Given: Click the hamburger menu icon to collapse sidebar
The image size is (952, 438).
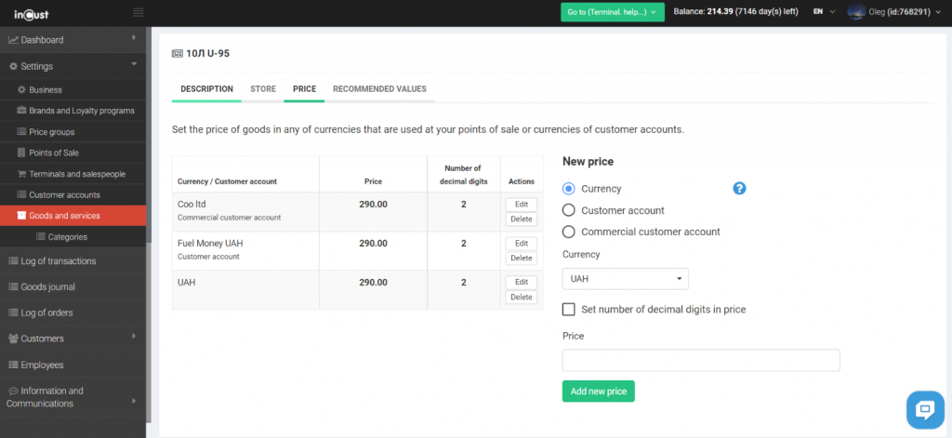Looking at the screenshot, I should [139, 12].
